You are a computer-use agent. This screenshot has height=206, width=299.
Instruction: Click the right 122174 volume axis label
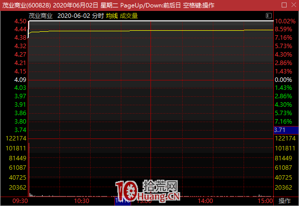click(285, 138)
